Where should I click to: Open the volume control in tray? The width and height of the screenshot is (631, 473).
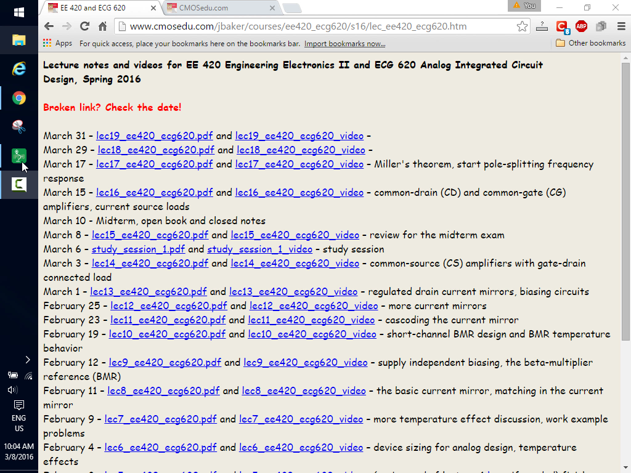point(12,390)
